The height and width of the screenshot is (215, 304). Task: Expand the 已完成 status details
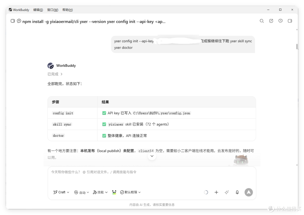(55, 74)
